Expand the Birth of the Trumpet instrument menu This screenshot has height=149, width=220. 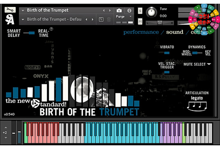[x=23, y=11]
